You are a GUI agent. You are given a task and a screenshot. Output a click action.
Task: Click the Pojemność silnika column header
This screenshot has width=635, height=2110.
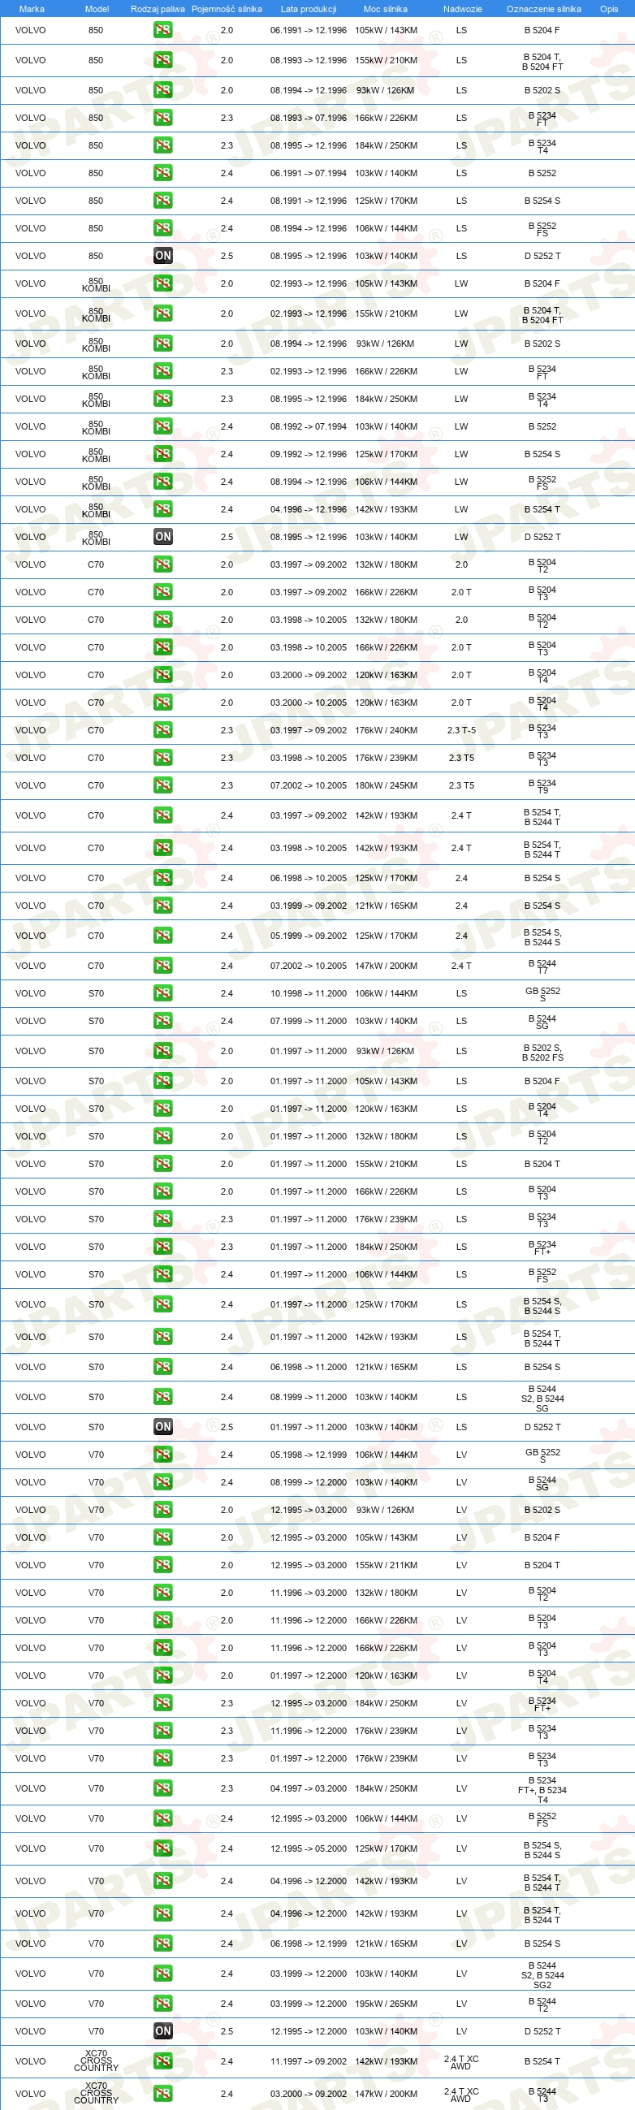[x=227, y=9]
